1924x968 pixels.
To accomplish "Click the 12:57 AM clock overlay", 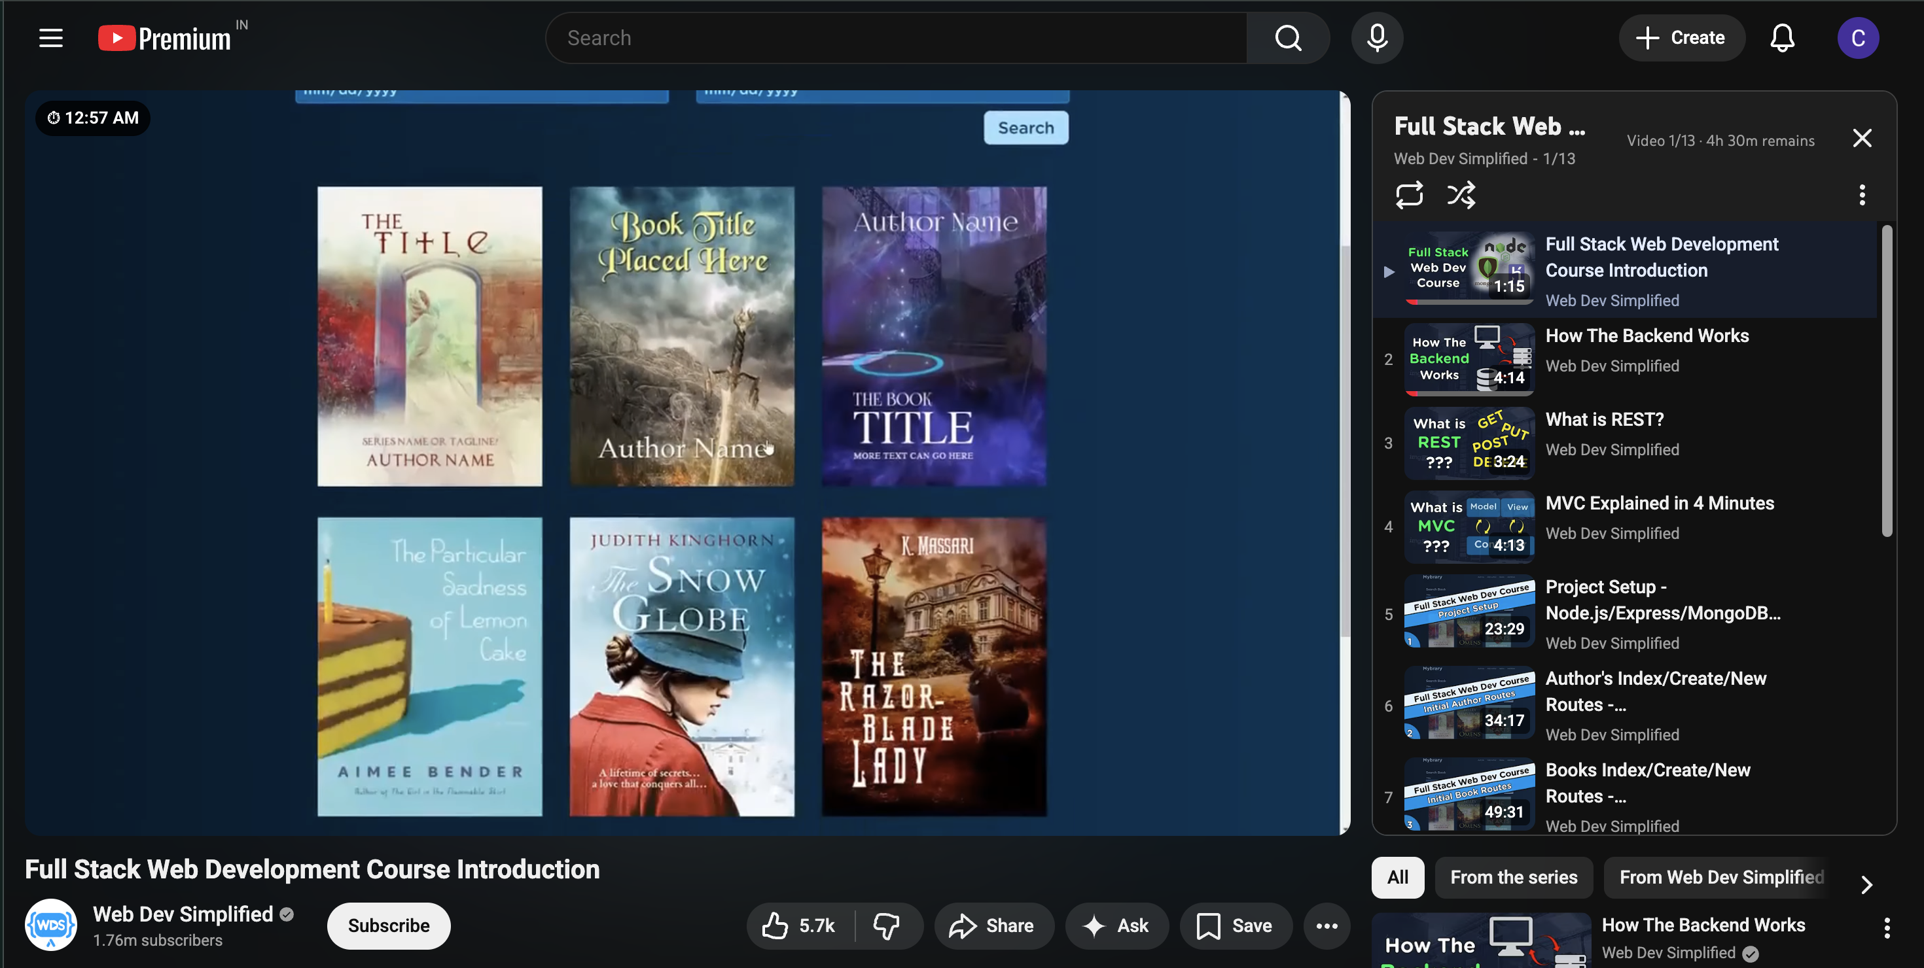I will 93,118.
